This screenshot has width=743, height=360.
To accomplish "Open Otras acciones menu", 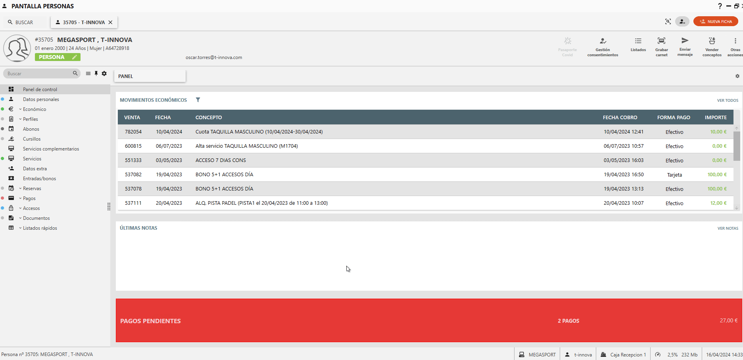I will point(735,47).
